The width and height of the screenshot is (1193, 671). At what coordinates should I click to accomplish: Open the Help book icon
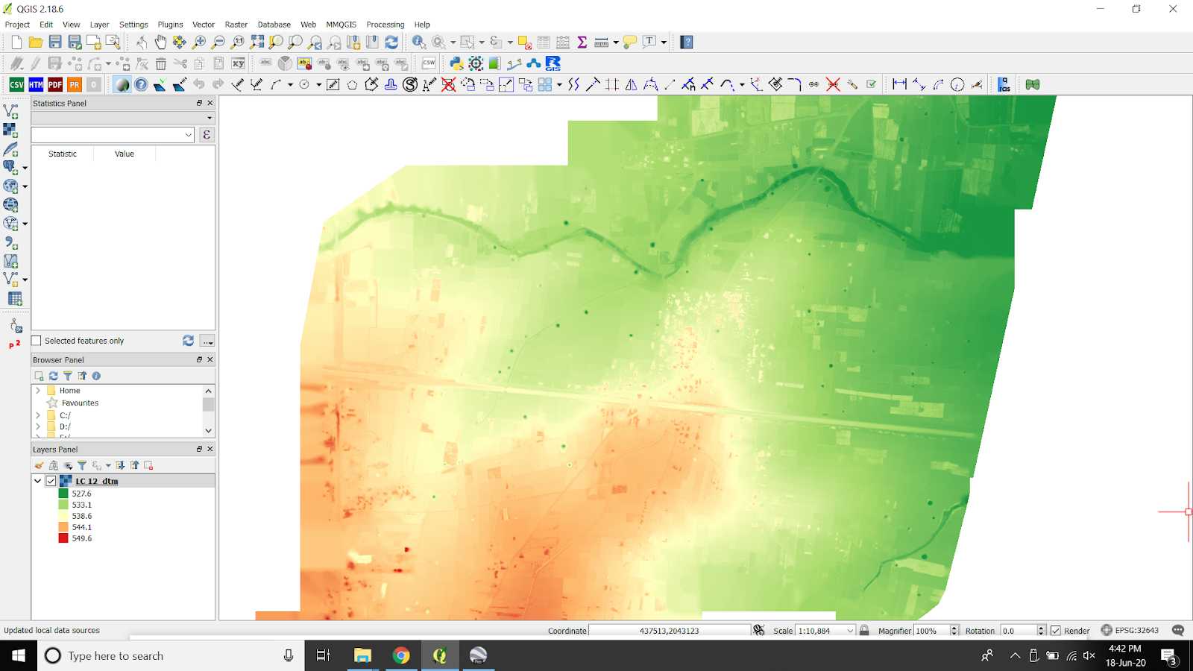pyautogui.click(x=687, y=42)
